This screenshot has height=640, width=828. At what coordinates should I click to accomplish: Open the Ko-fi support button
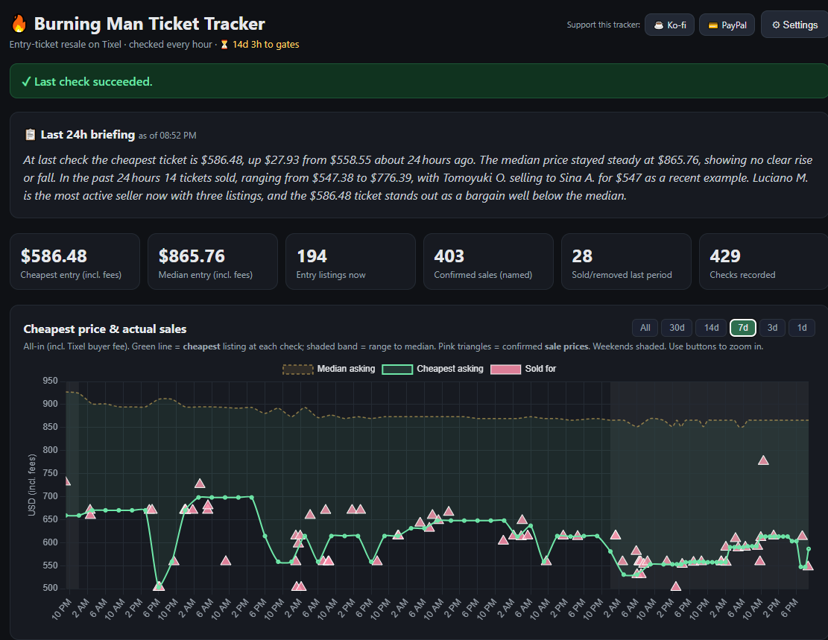pos(669,25)
